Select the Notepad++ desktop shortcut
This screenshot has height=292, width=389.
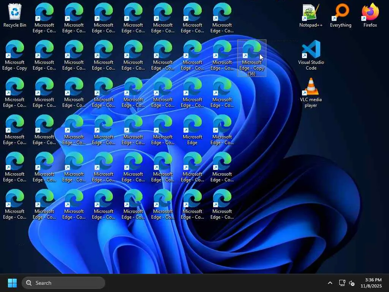point(311,15)
